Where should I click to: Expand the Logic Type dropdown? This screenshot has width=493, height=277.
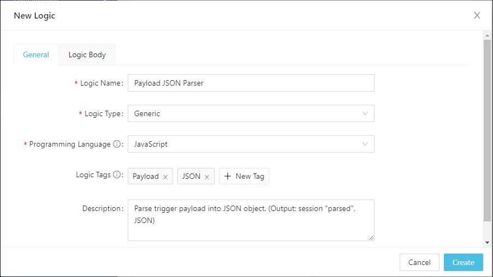pos(251,113)
